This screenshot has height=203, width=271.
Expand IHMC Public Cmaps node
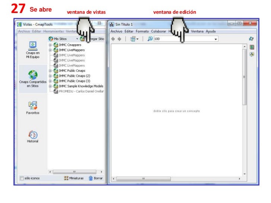50,71
